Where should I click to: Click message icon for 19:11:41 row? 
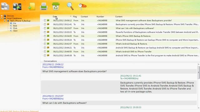pyautogui.click(x=48, y=24)
